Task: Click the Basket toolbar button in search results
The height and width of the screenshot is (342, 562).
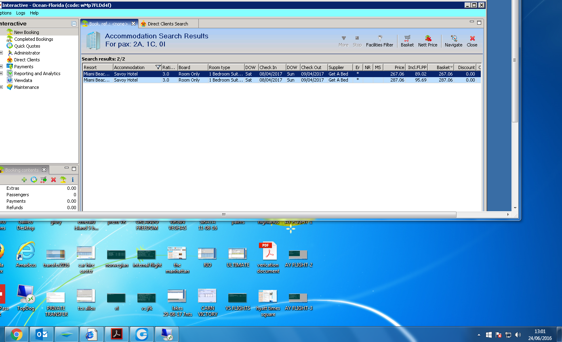Action: 407,41
